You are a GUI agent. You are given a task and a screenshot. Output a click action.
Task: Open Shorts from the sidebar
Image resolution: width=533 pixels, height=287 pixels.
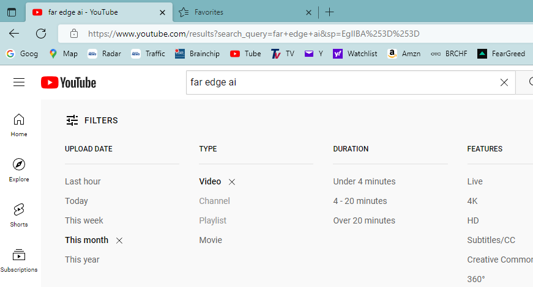click(19, 216)
